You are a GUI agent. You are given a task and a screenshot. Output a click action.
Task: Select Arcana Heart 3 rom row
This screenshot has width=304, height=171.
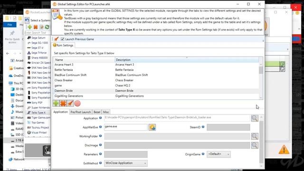pyautogui.click(x=156, y=65)
